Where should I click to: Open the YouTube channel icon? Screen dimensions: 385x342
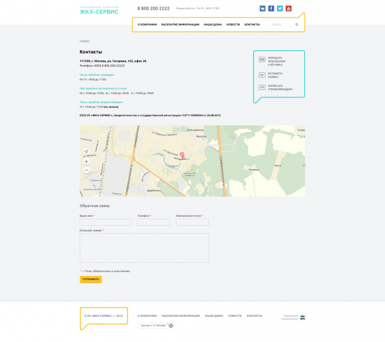click(288, 9)
